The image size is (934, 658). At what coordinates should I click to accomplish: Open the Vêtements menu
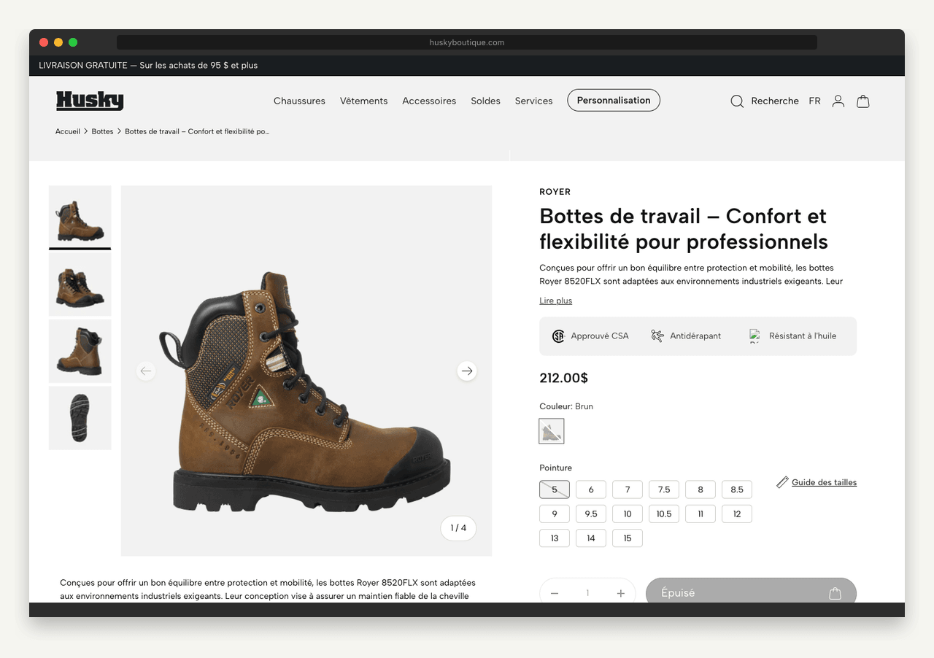tap(363, 101)
